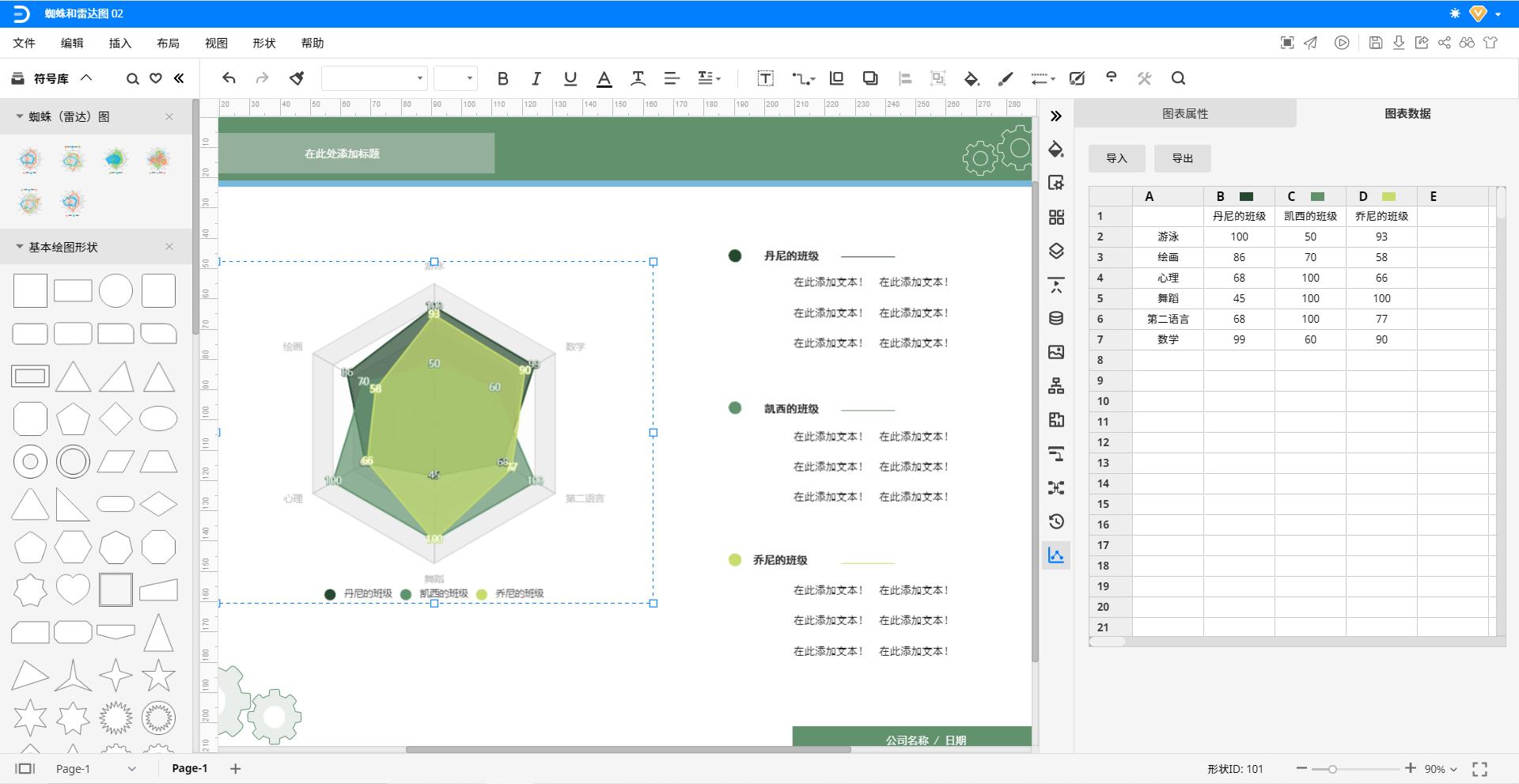1519x784 pixels.
Task: Click the History icon in right sidebar
Action: click(x=1056, y=521)
